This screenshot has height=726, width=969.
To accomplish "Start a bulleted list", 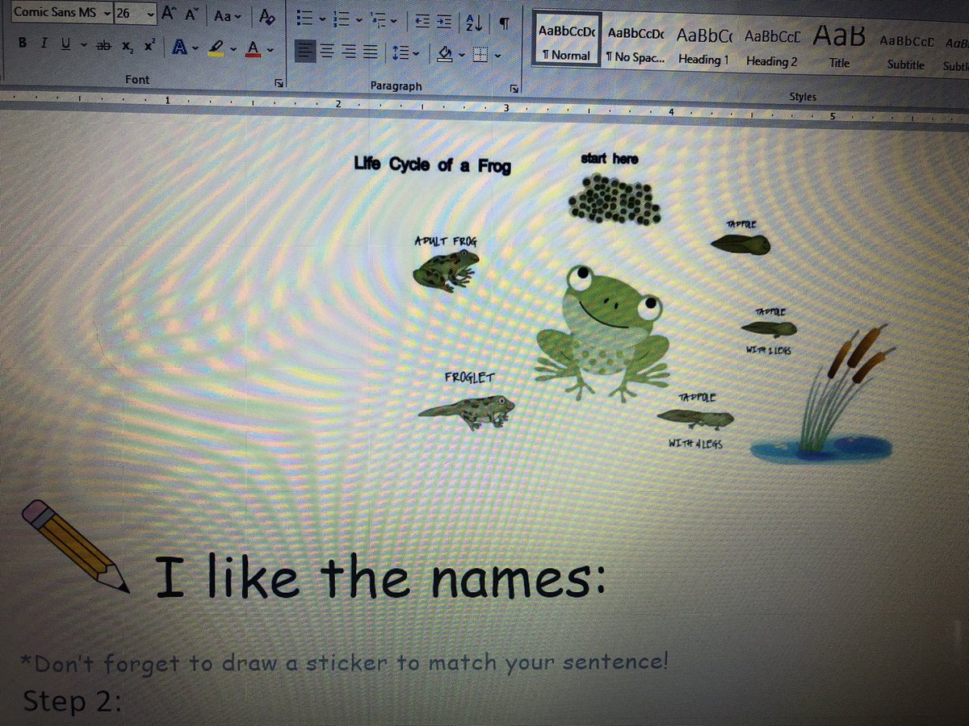I will point(304,18).
